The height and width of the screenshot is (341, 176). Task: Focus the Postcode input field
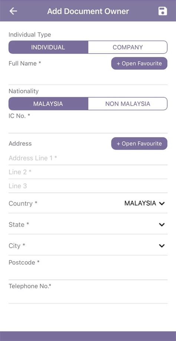[x=88, y=273]
